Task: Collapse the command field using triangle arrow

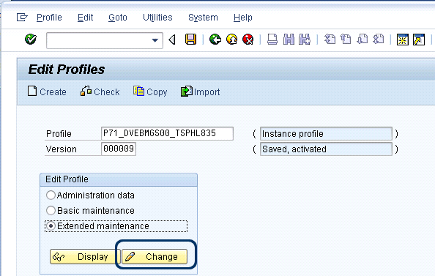Action: coord(172,40)
